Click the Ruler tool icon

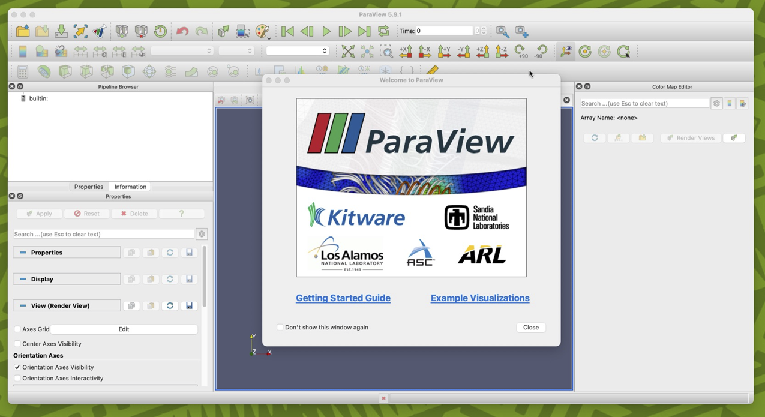tap(433, 70)
